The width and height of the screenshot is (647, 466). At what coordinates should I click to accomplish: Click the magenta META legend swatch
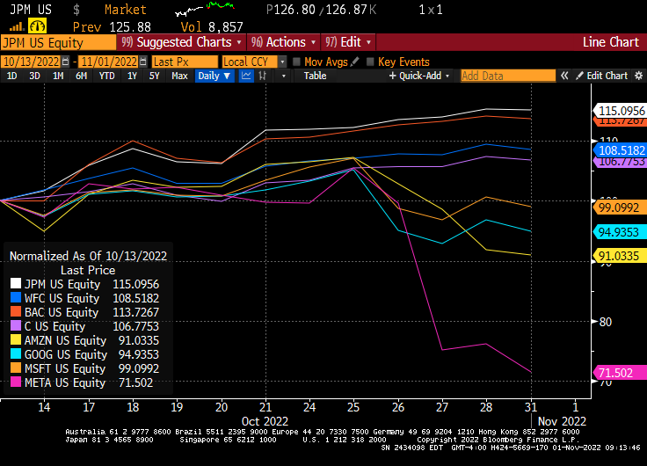[16, 382]
